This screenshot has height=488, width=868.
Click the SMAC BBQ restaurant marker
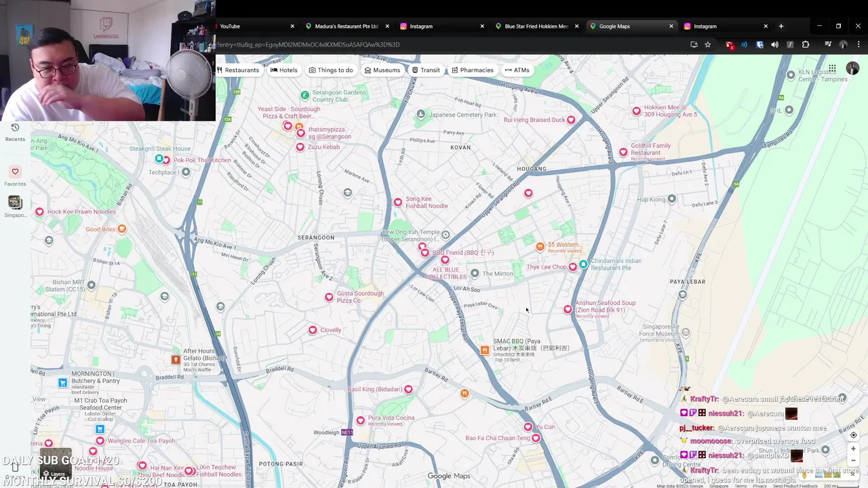pyautogui.click(x=485, y=350)
